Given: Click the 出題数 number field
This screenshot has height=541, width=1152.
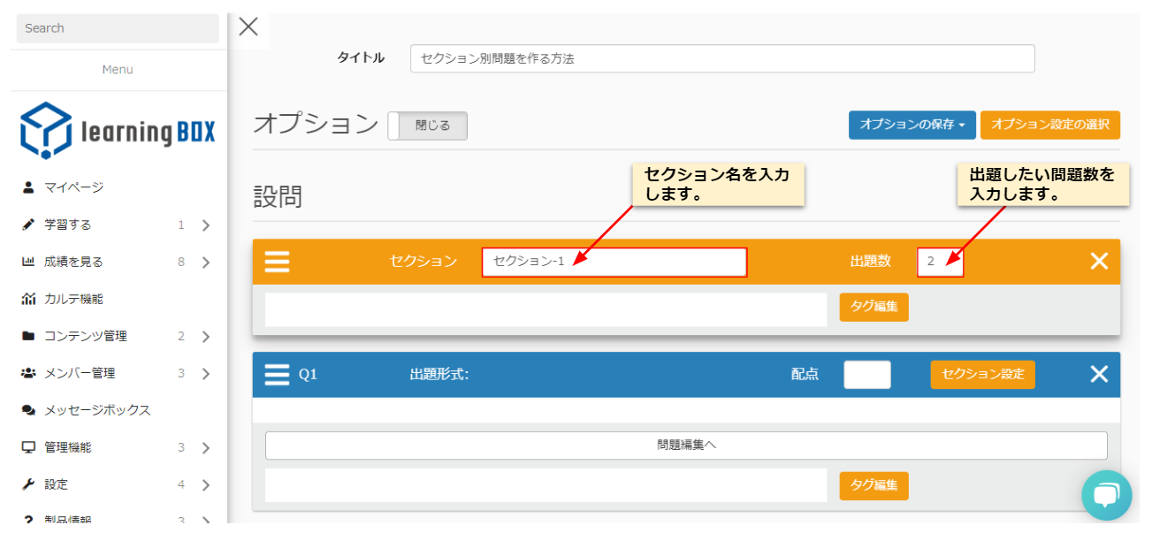Looking at the screenshot, I should 940,263.
